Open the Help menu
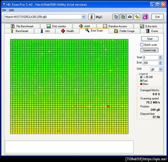168x162 pixels. point(11,10)
